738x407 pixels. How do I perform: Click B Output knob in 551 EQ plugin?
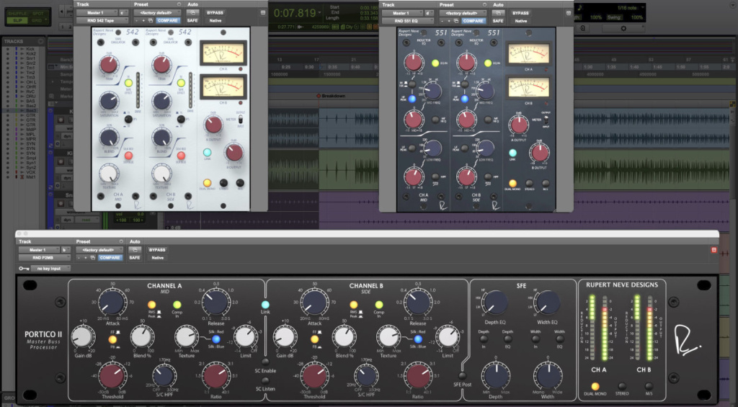pos(540,153)
